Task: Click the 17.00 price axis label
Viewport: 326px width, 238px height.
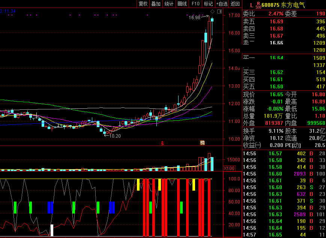Action: point(234,15)
